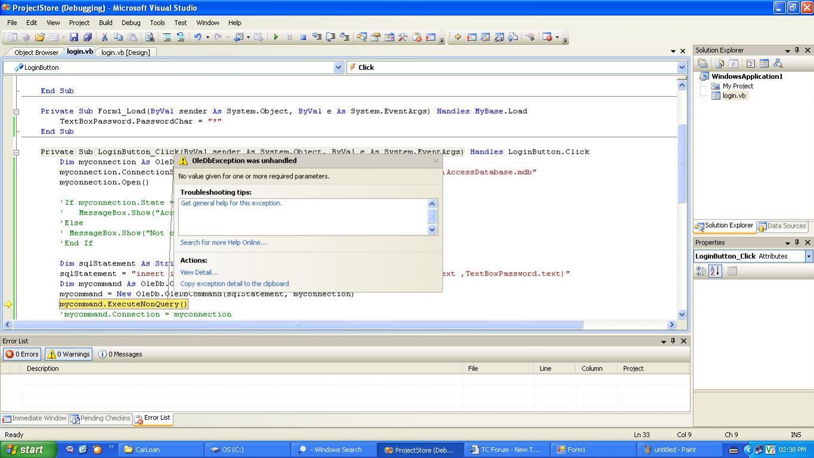Screen dimensions: 814x458
Task: Click the Undo arrow icon
Action: (197, 37)
